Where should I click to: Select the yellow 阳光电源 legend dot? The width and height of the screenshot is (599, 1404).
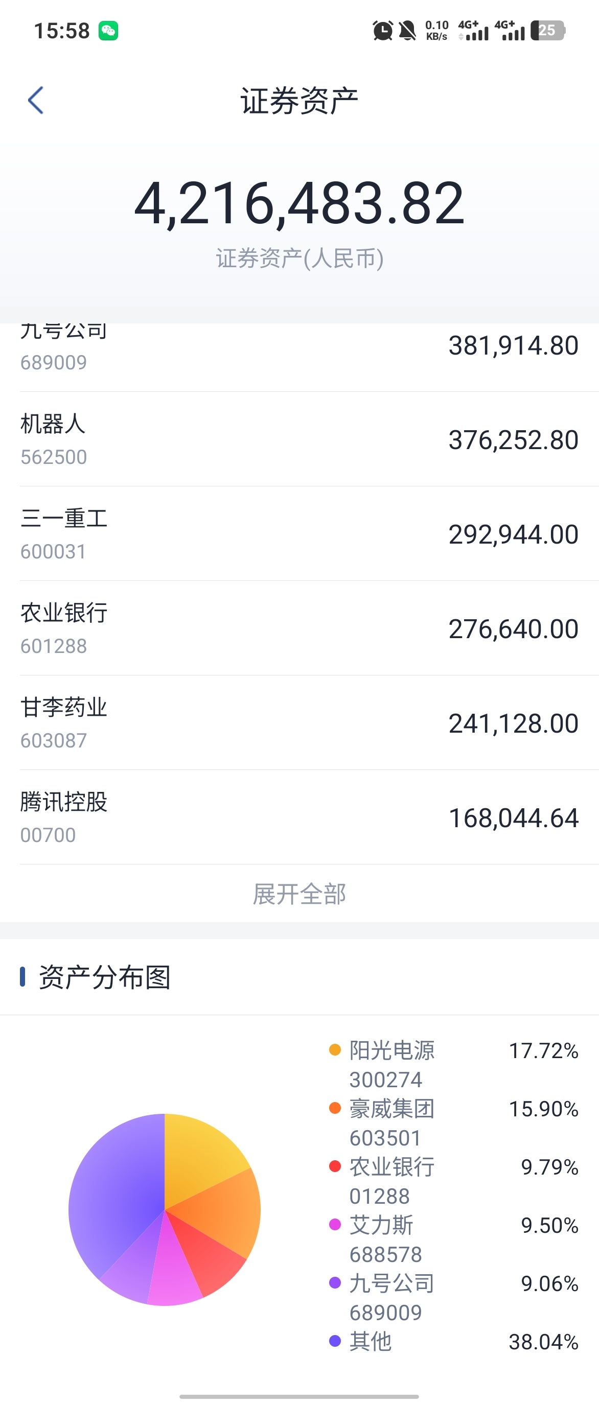tap(335, 1049)
